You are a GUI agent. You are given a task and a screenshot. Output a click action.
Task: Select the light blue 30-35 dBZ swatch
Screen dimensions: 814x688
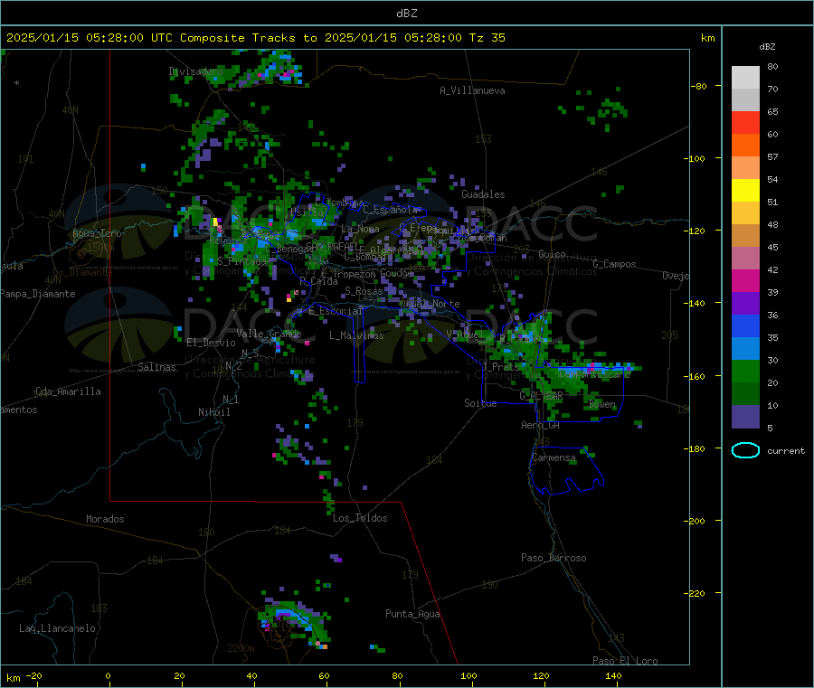coord(745,349)
